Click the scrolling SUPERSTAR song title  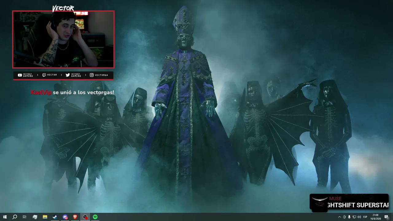pyautogui.click(x=359, y=205)
